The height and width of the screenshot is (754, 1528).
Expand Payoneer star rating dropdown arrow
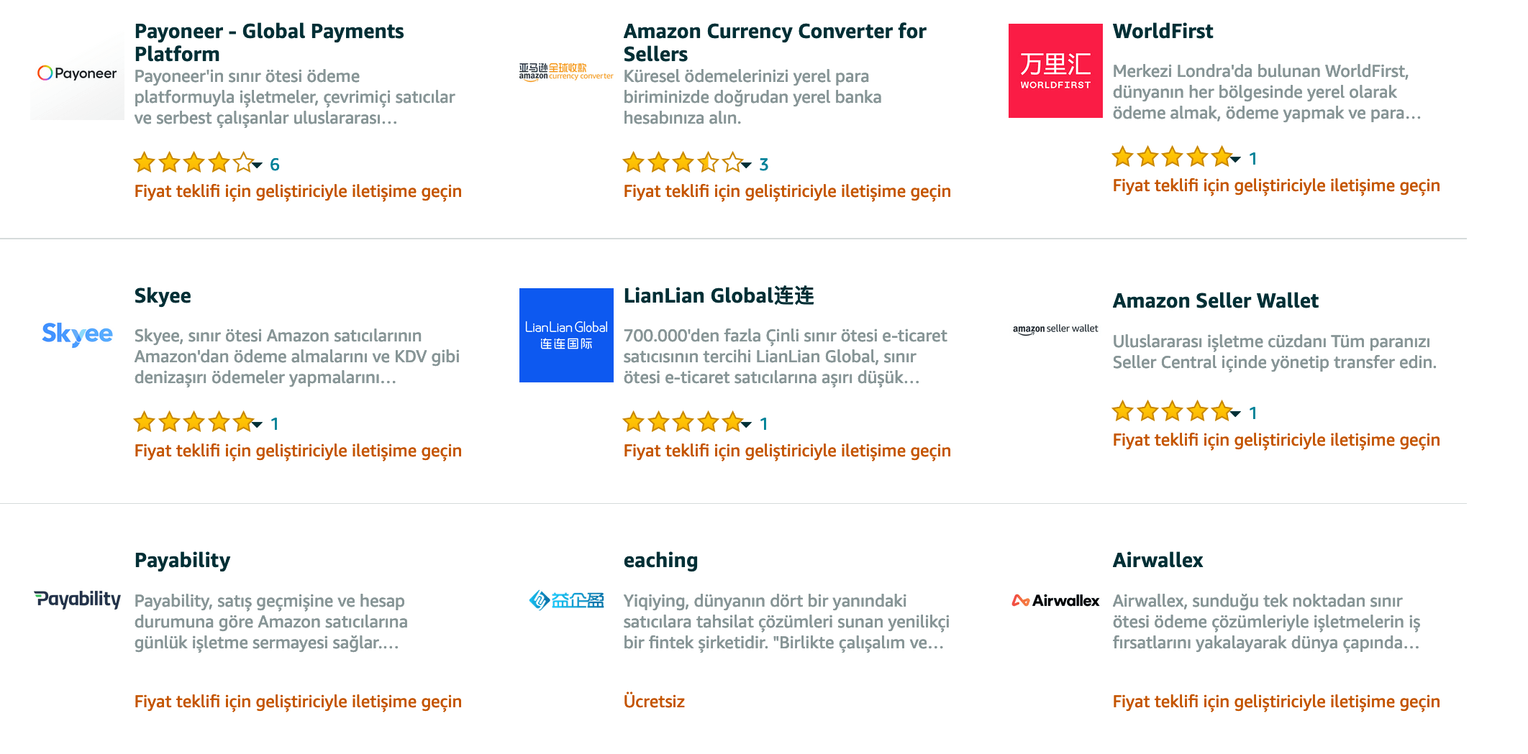[x=258, y=165]
